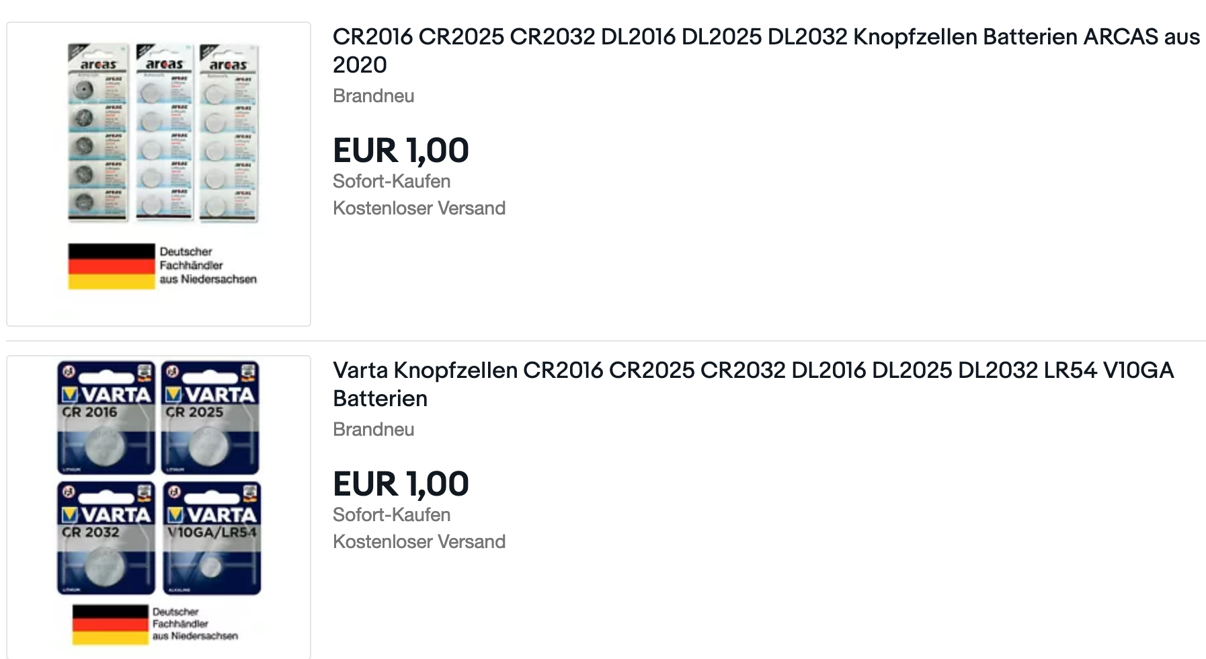1206x659 pixels.
Task: Click Brandneu under the Varta listing title
Action: pyautogui.click(x=373, y=429)
